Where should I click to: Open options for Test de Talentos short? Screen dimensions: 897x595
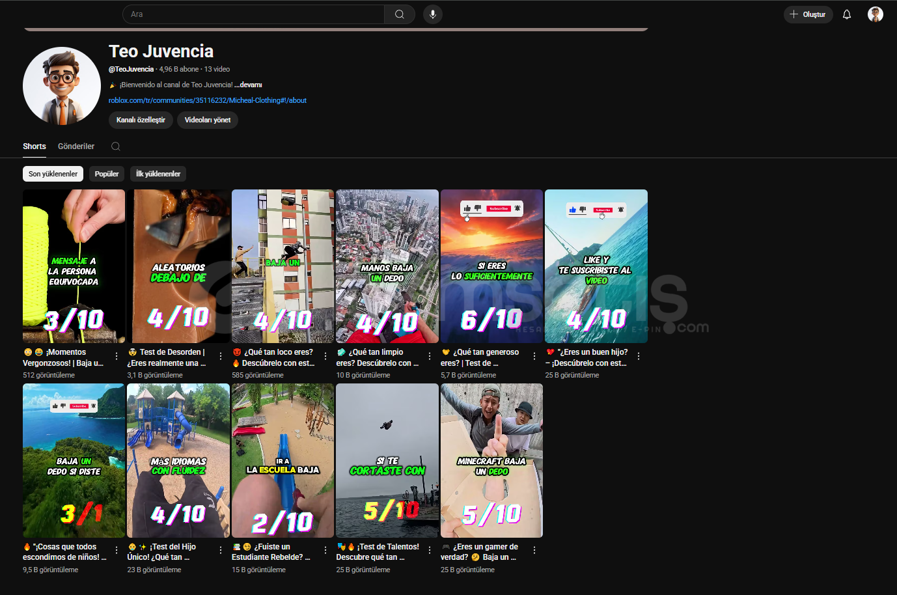[x=430, y=550]
